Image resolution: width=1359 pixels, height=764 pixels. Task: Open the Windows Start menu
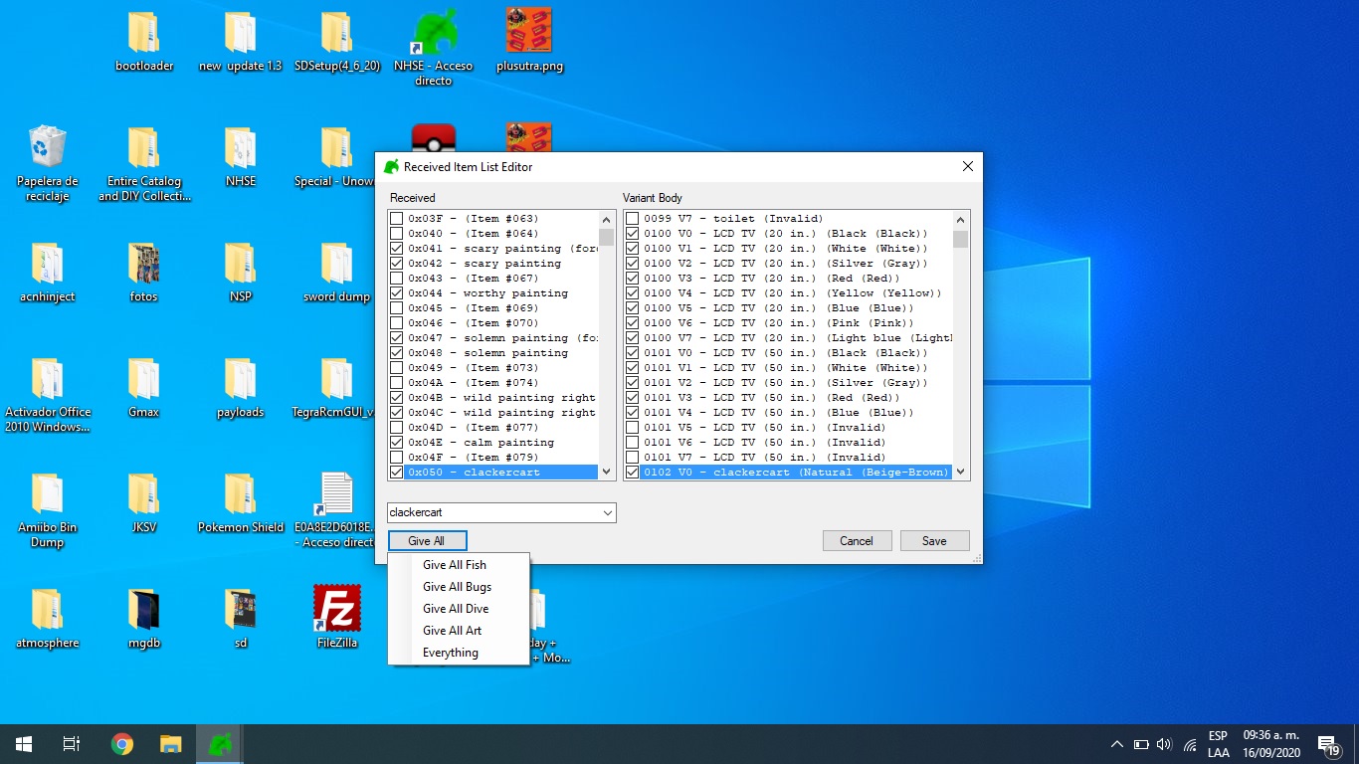pos(24,744)
